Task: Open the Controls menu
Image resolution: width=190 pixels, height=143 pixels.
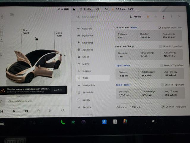Action: click(87, 29)
